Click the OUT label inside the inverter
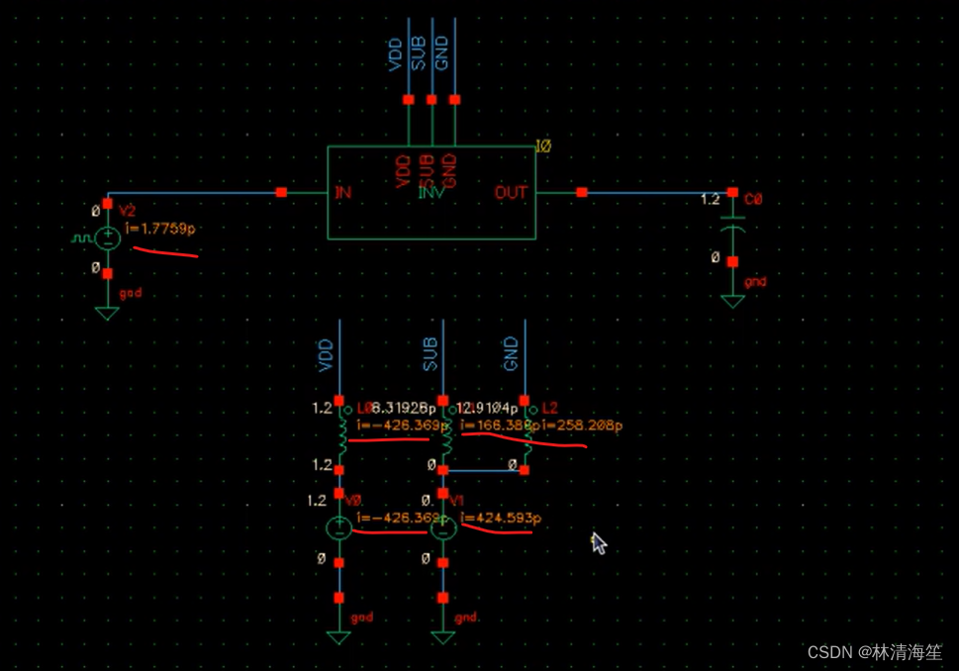Viewport: 959px width, 671px height. click(x=511, y=193)
